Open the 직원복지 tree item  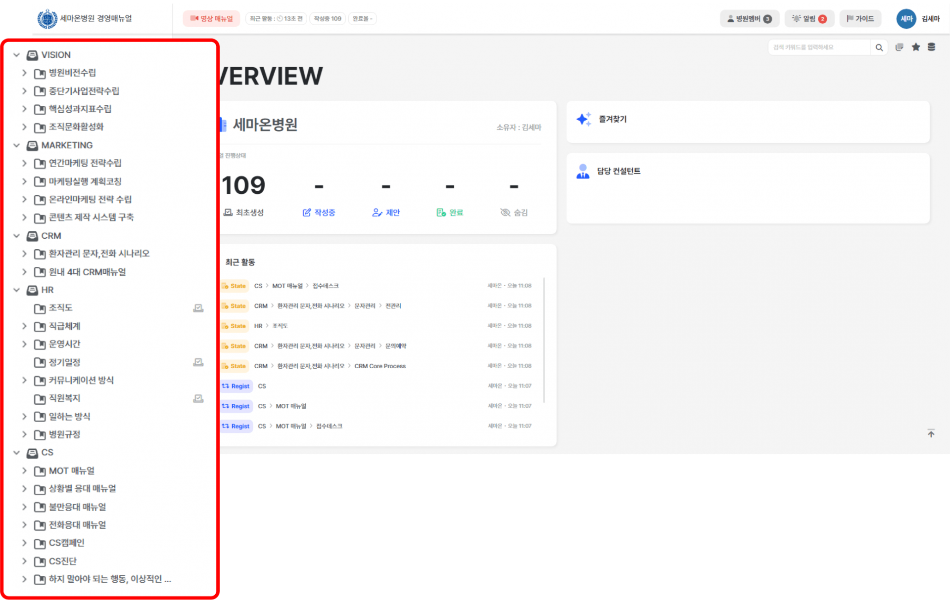pos(64,398)
